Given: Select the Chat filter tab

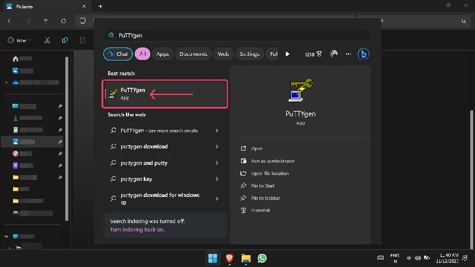Looking at the screenshot, I should click(118, 54).
